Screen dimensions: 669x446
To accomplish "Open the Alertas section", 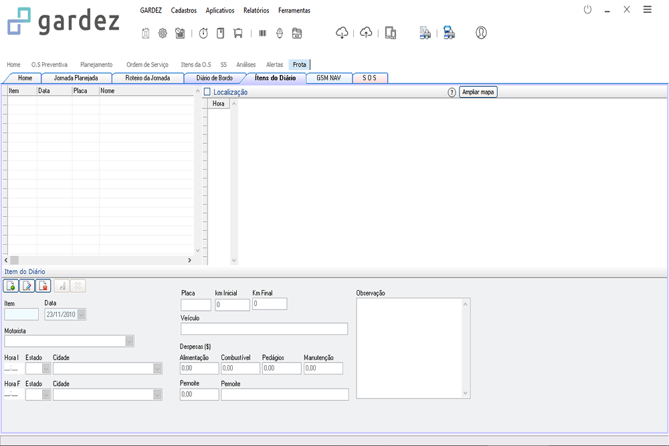I will 275,65.
